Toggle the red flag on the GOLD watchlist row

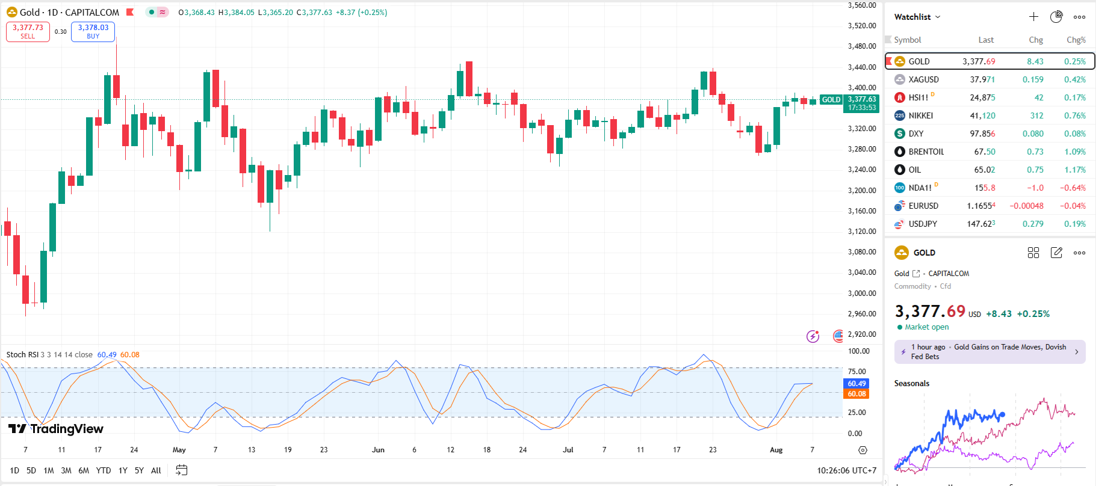(x=889, y=61)
